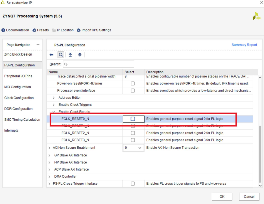Expand the Enable Clock Triggers node

click(x=54, y=105)
